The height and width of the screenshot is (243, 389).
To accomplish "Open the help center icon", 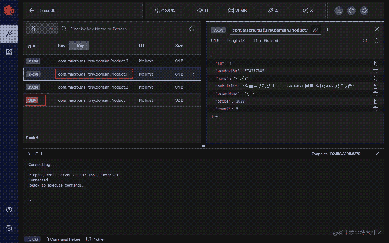I will pyautogui.click(x=9, y=210).
